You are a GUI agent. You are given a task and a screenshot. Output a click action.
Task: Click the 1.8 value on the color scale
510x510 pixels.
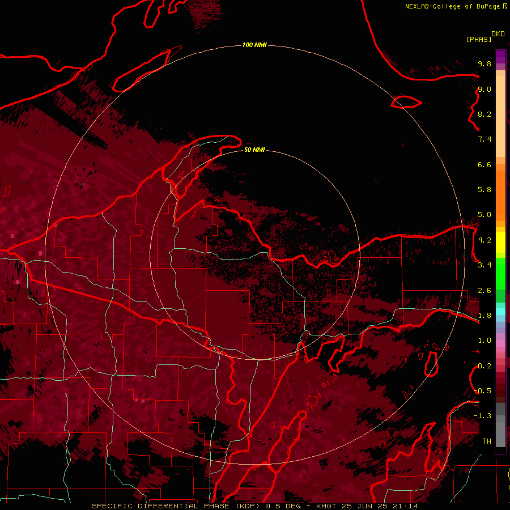pos(484,316)
